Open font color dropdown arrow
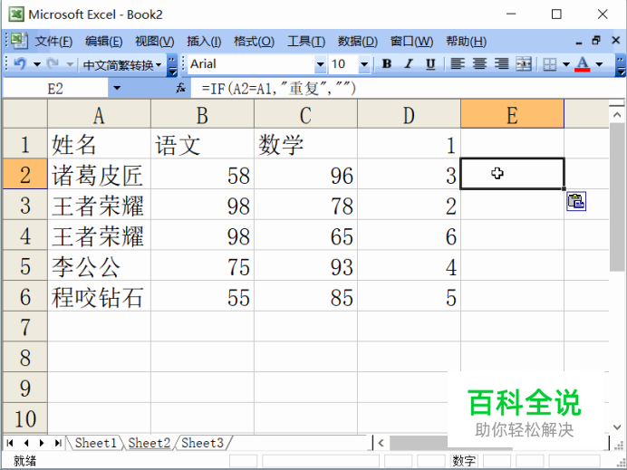The width and height of the screenshot is (627, 470). (599, 64)
